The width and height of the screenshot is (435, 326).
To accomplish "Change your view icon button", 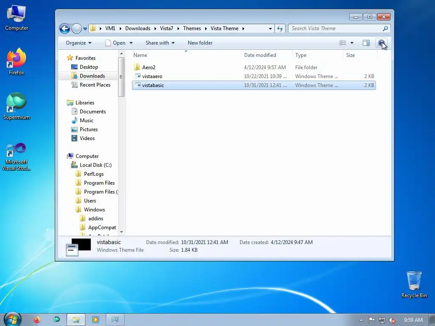I will tap(343, 43).
